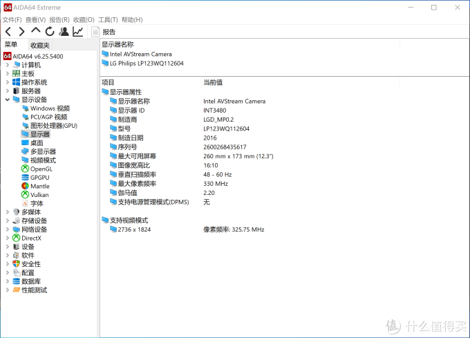Image resolution: width=470 pixels, height=338 pixels.
Task: Expand the 计算机 tree node
Action: [8, 65]
